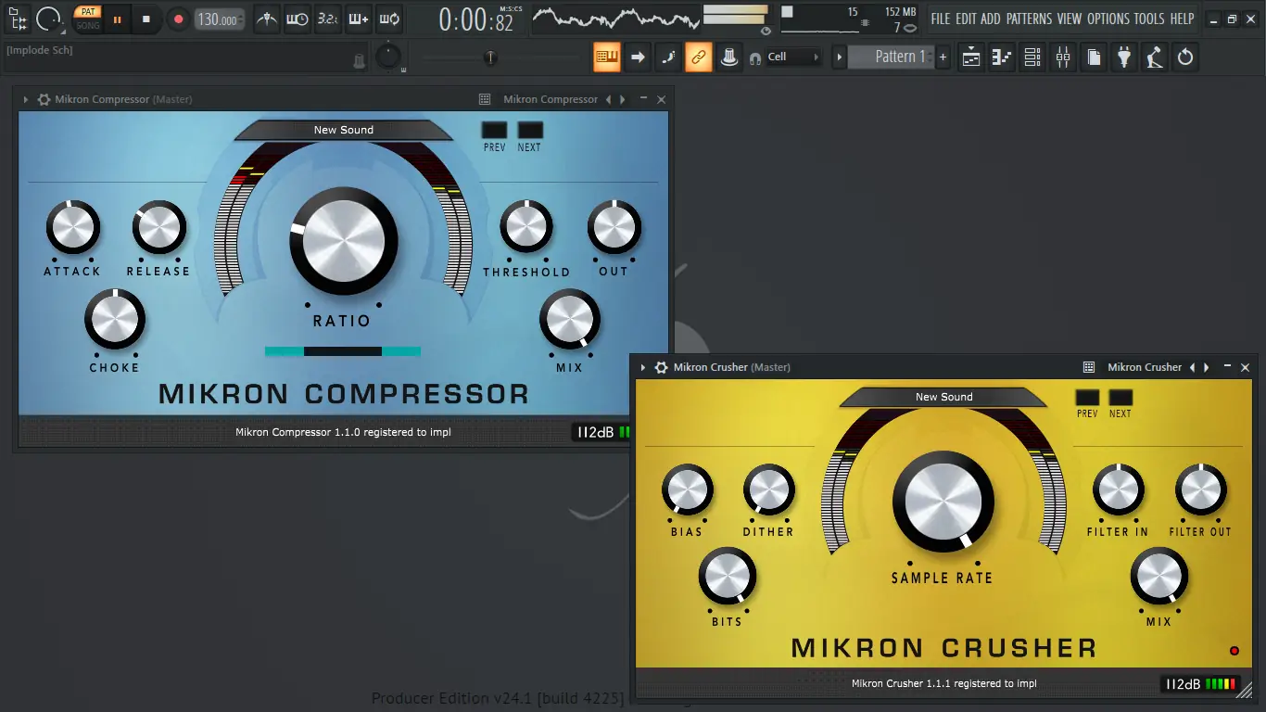Image resolution: width=1266 pixels, height=712 pixels.
Task: Toggle overdub recording
Action: tap(358, 19)
